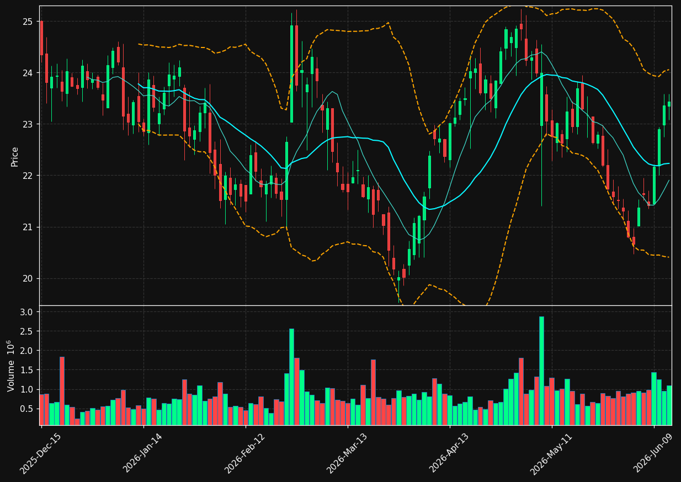Click the 0.5 volume tick label

[x=26, y=409]
